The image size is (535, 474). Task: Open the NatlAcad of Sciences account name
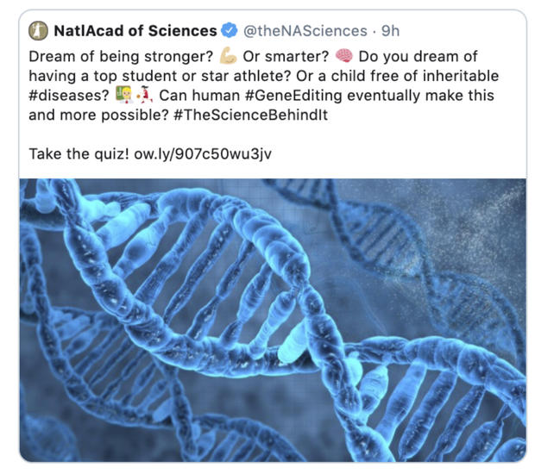(x=135, y=31)
